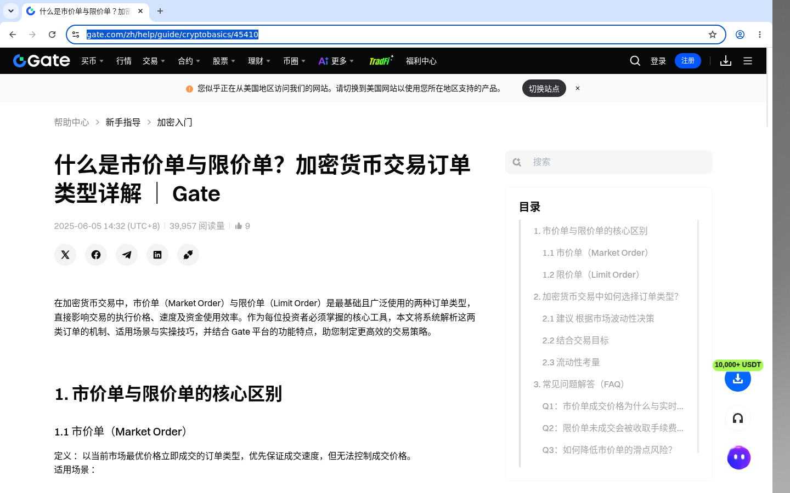Expand the 币圈 dropdown menu
790x493 pixels.
(295, 61)
